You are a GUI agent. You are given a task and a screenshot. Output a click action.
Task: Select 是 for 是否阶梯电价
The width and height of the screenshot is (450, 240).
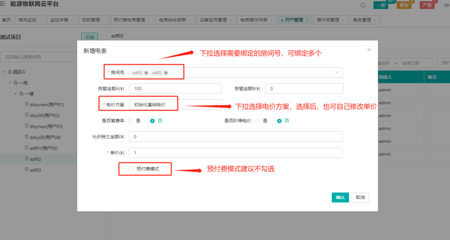[257, 121]
